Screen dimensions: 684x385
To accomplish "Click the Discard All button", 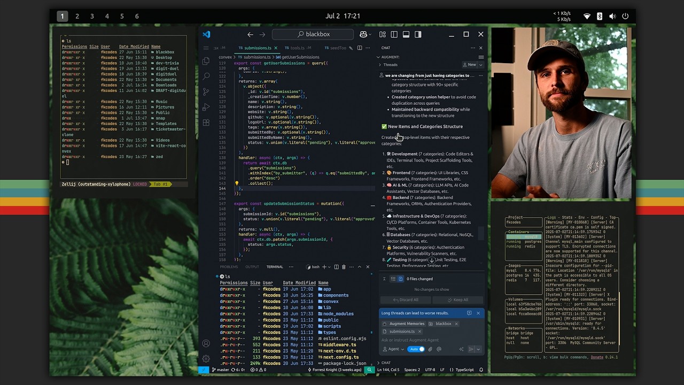I will 406,300.
